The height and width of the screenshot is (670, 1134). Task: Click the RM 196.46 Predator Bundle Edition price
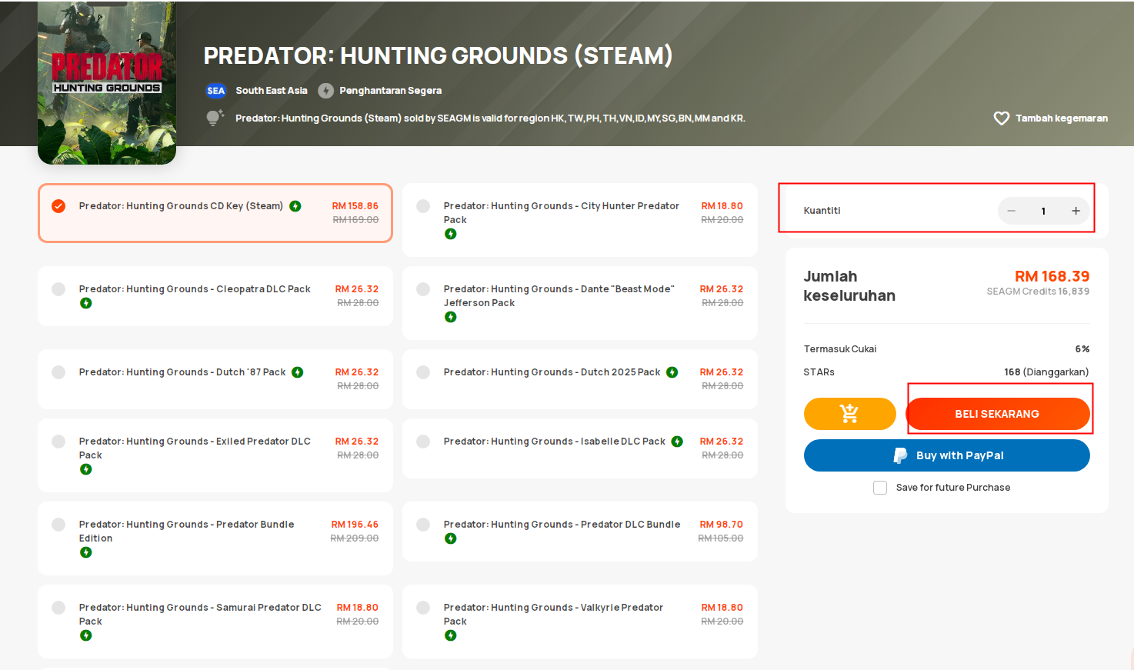point(355,525)
